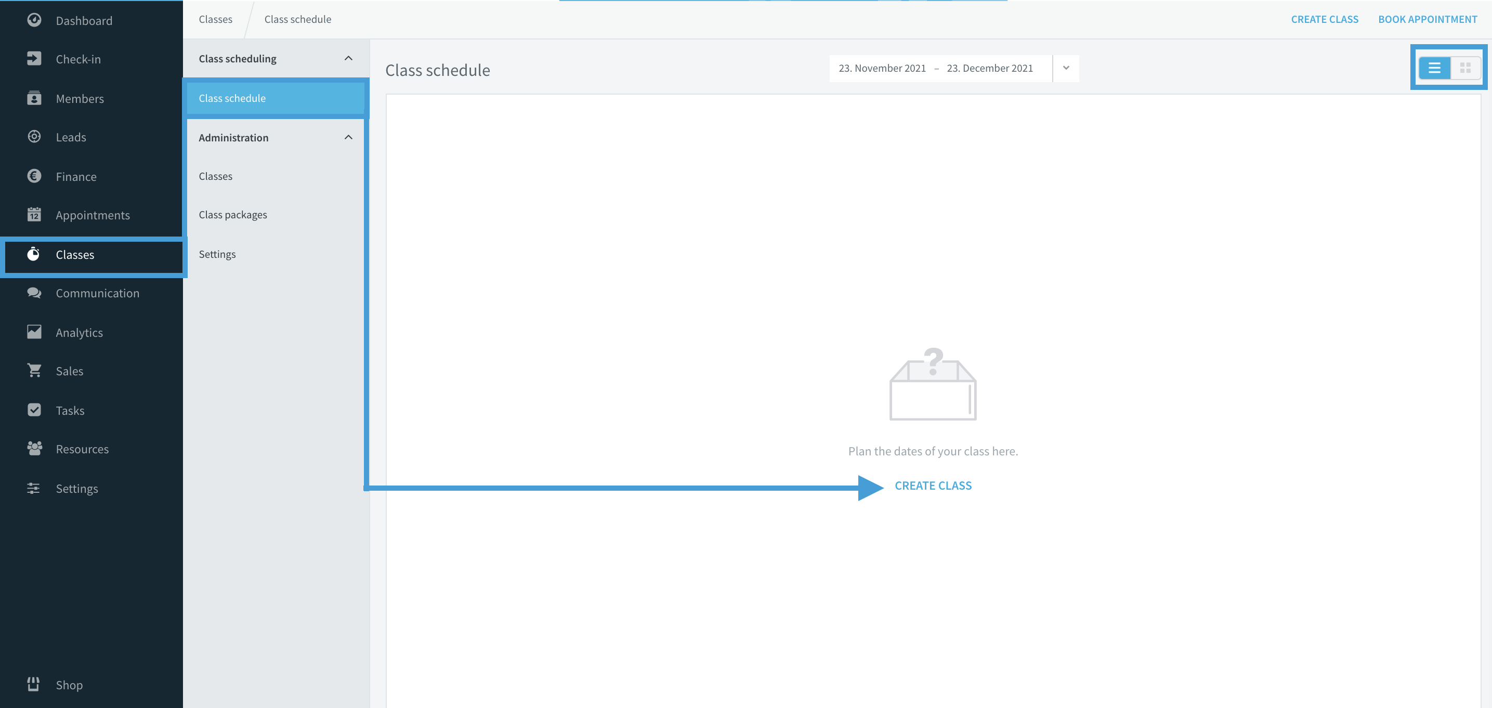Open Members section
Viewport: 1492px width, 708px height.
pos(80,98)
